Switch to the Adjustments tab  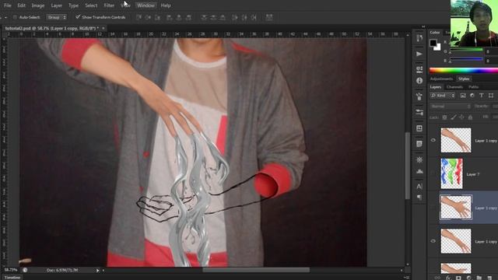[441, 79]
